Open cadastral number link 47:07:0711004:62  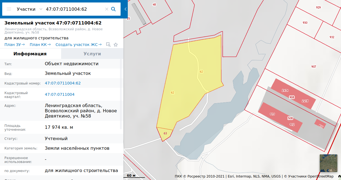(x=63, y=83)
